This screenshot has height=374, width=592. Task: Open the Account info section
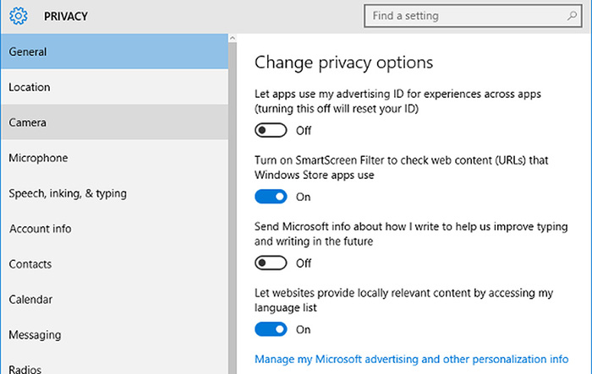pyautogui.click(x=114, y=229)
